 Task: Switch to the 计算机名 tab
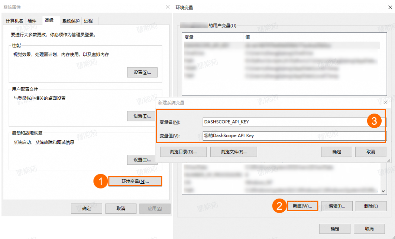[x=14, y=21]
